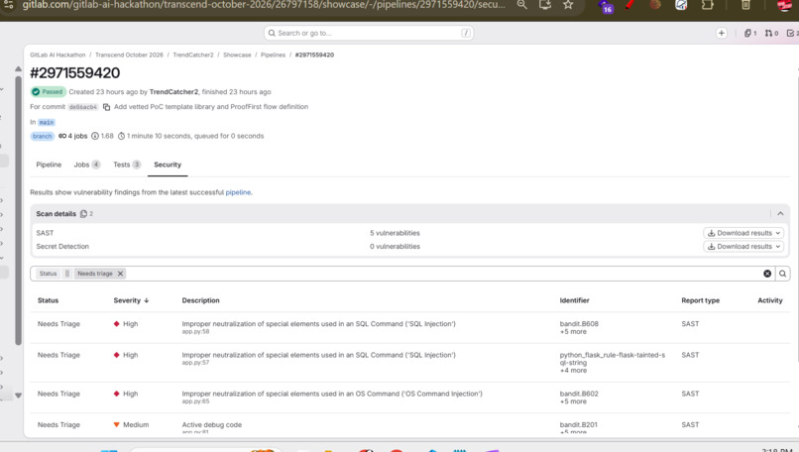Open commit de06acb4 link

[x=82, y=107]
